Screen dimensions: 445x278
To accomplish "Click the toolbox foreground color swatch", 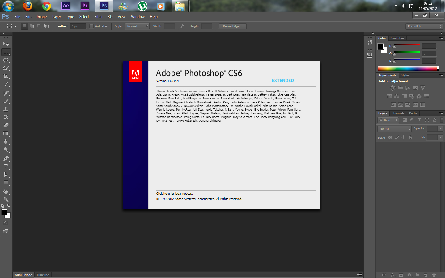I will [x=4, y=212].
